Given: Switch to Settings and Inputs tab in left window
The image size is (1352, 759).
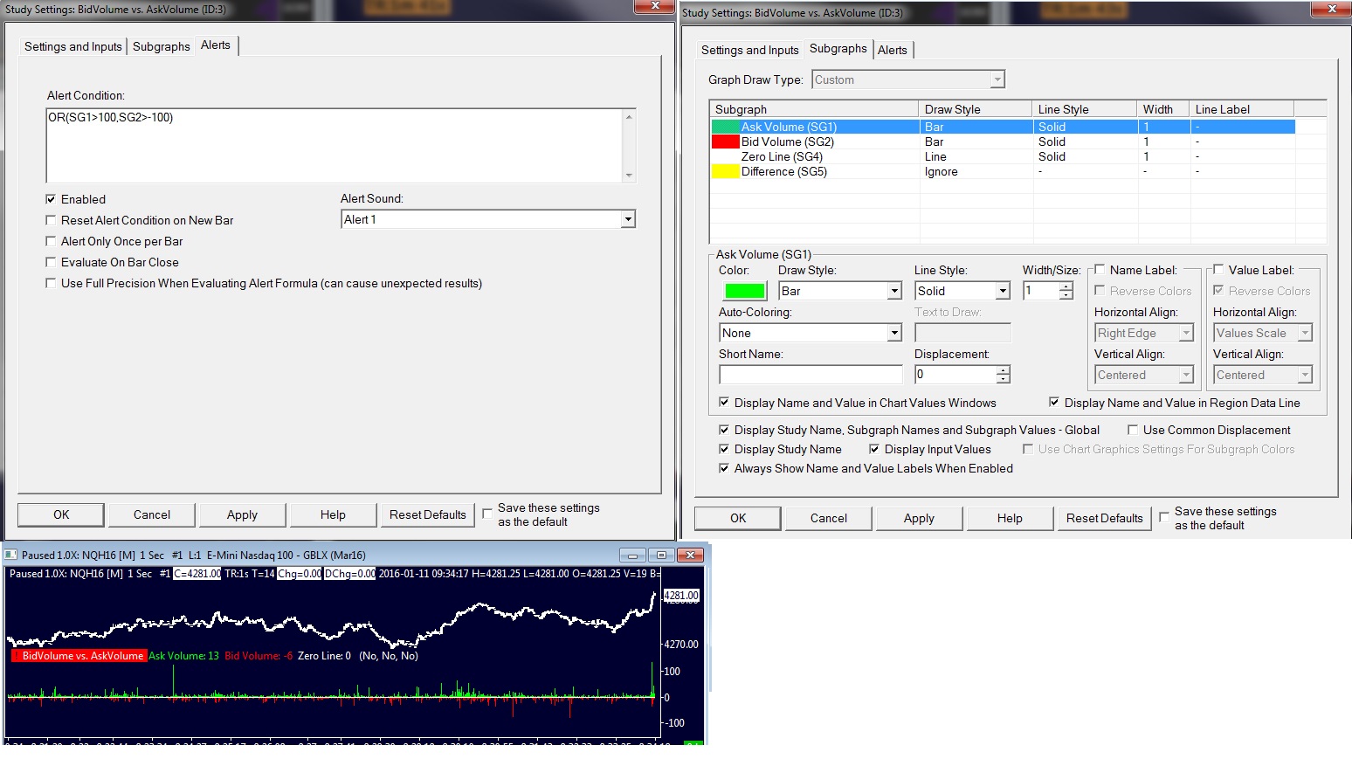Looking at the screenshot, I should tap(73, 46).
